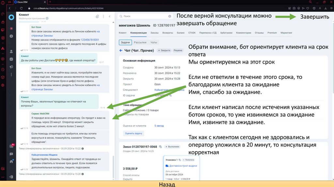Open the megaphone announcements icon in CRM sidebar
This screenshot has height=187, width=334.
coord(11,67)
